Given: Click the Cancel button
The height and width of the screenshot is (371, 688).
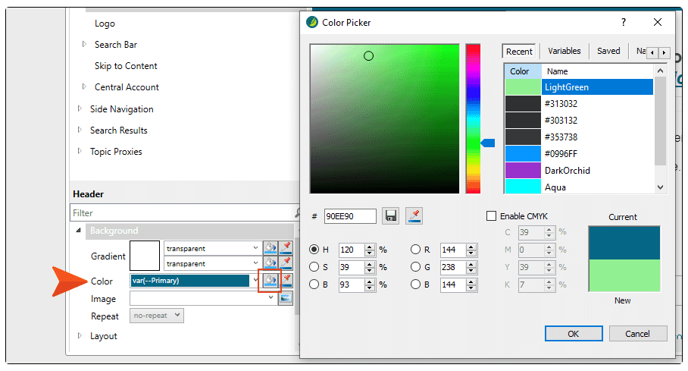Looking at the screenshot, I should pyautogui.click(x=638, y=334).
